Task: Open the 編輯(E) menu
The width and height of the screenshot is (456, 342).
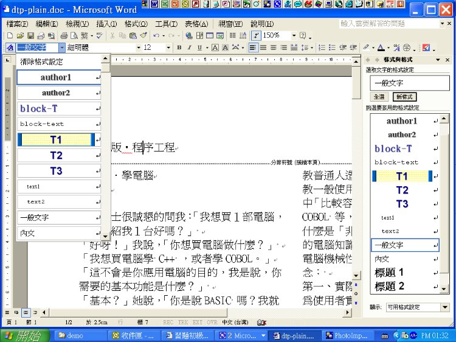Action: click(47, 24)
